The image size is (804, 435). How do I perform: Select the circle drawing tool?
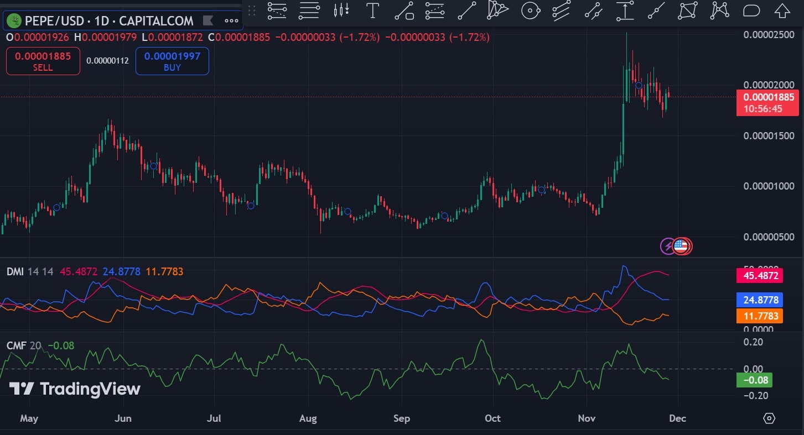point(530,10)
